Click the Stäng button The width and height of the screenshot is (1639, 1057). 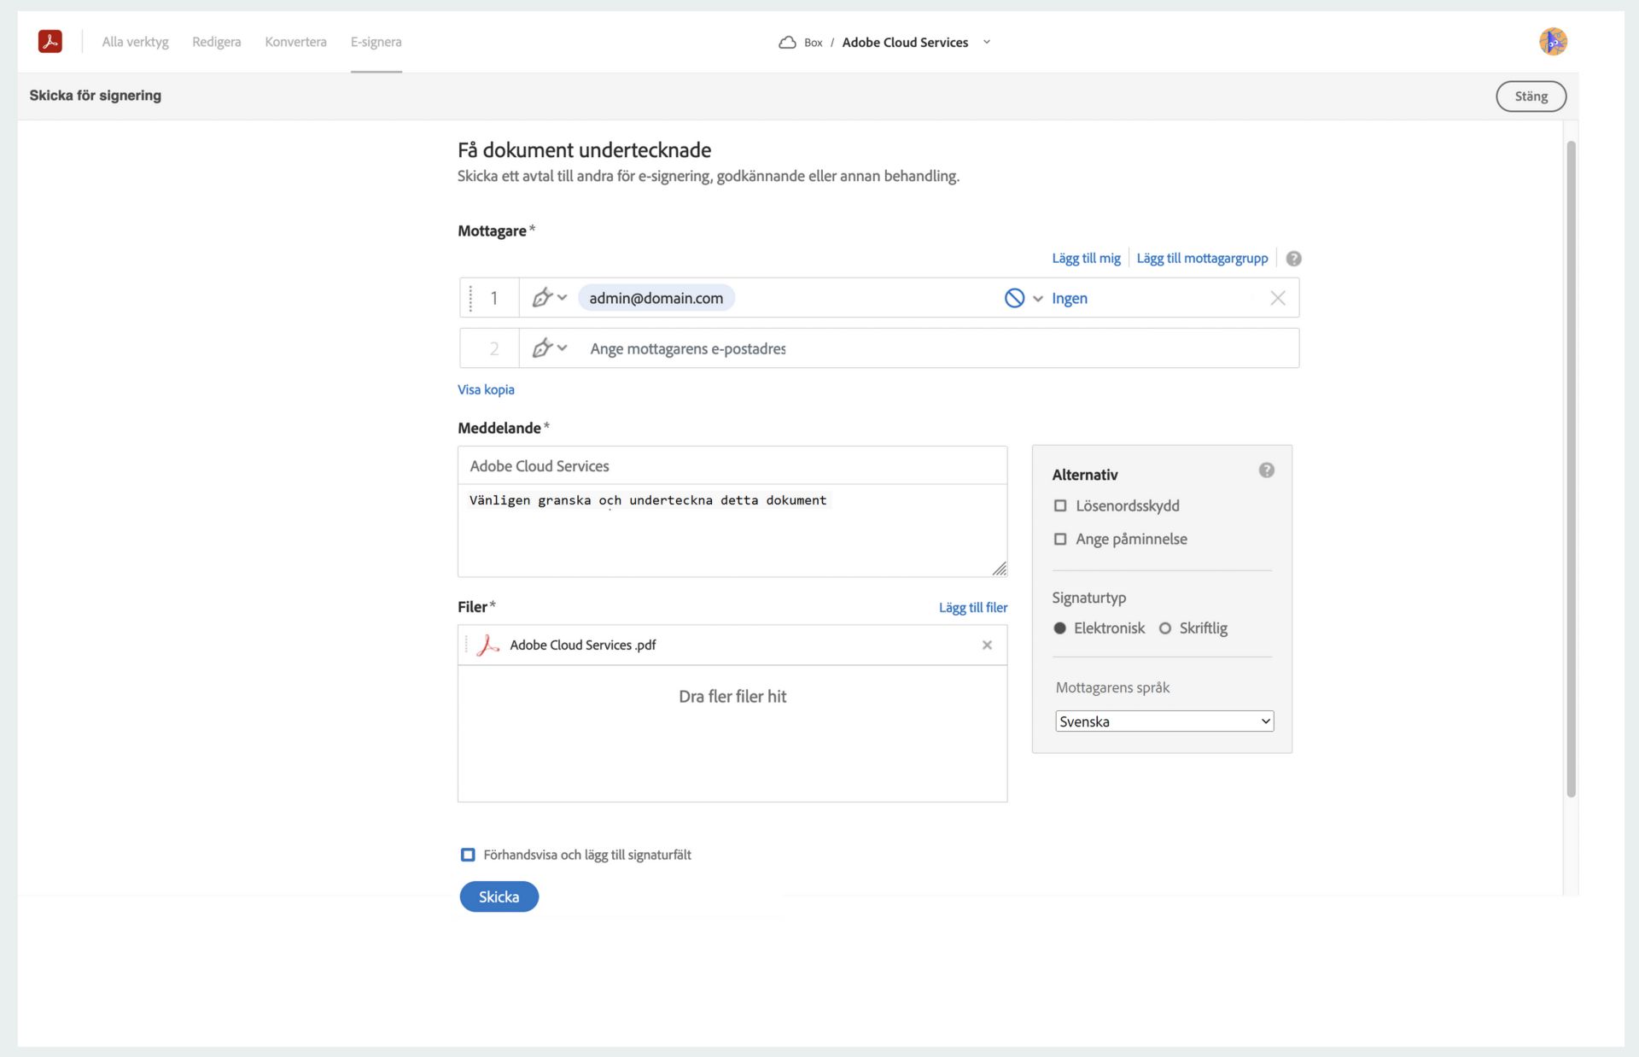[x=1531, y=96]
